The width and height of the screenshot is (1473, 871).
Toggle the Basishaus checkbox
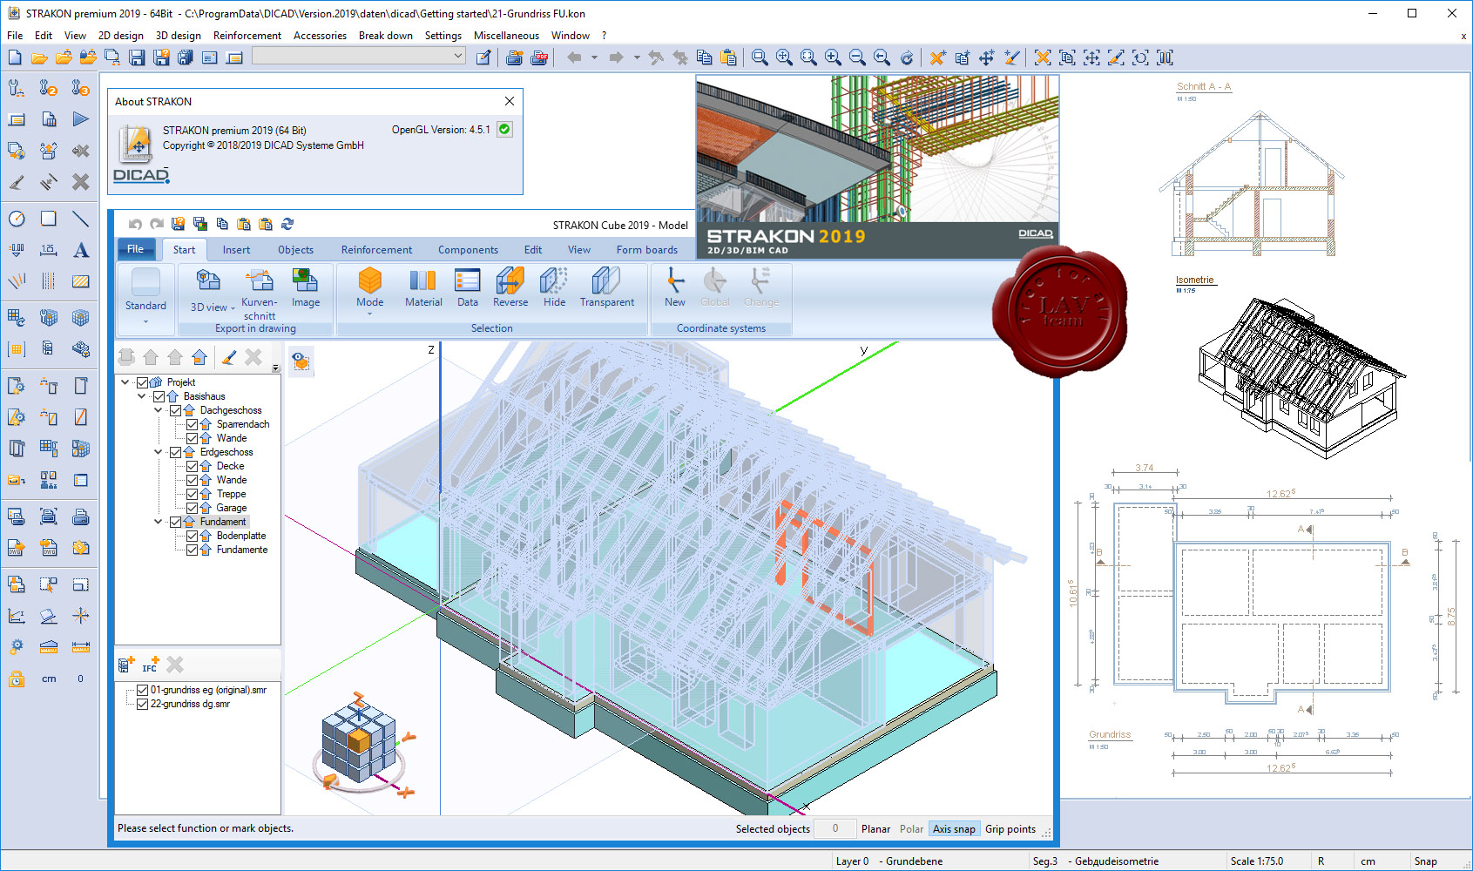click(159, 396)
